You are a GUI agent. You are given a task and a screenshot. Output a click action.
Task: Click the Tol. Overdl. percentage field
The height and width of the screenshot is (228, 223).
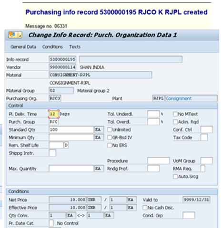coord(153,122)
